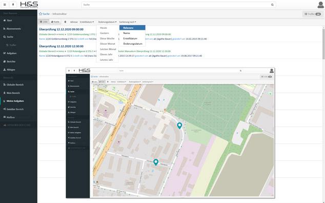The height and width of the screenshot is (203, 325).
Task: Expand the Änderungsdatum filter dropdown
Action: click(107, 22)
